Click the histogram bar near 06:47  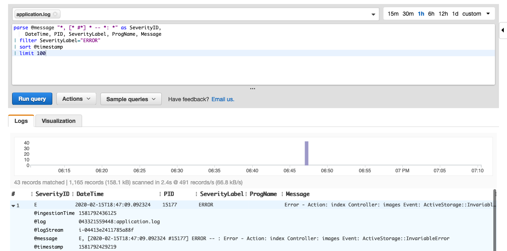click(307, 153)
